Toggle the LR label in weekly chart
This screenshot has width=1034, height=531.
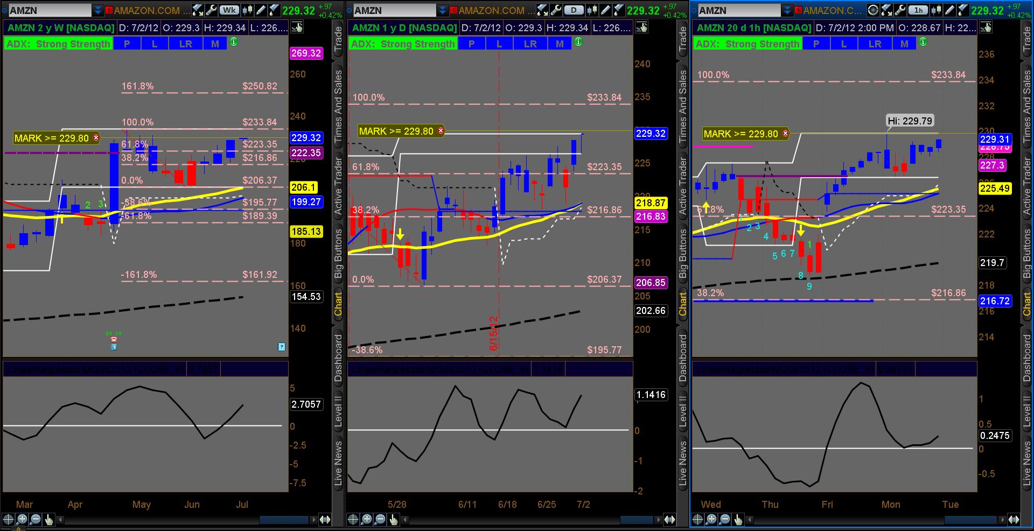[x=186, y=44]
